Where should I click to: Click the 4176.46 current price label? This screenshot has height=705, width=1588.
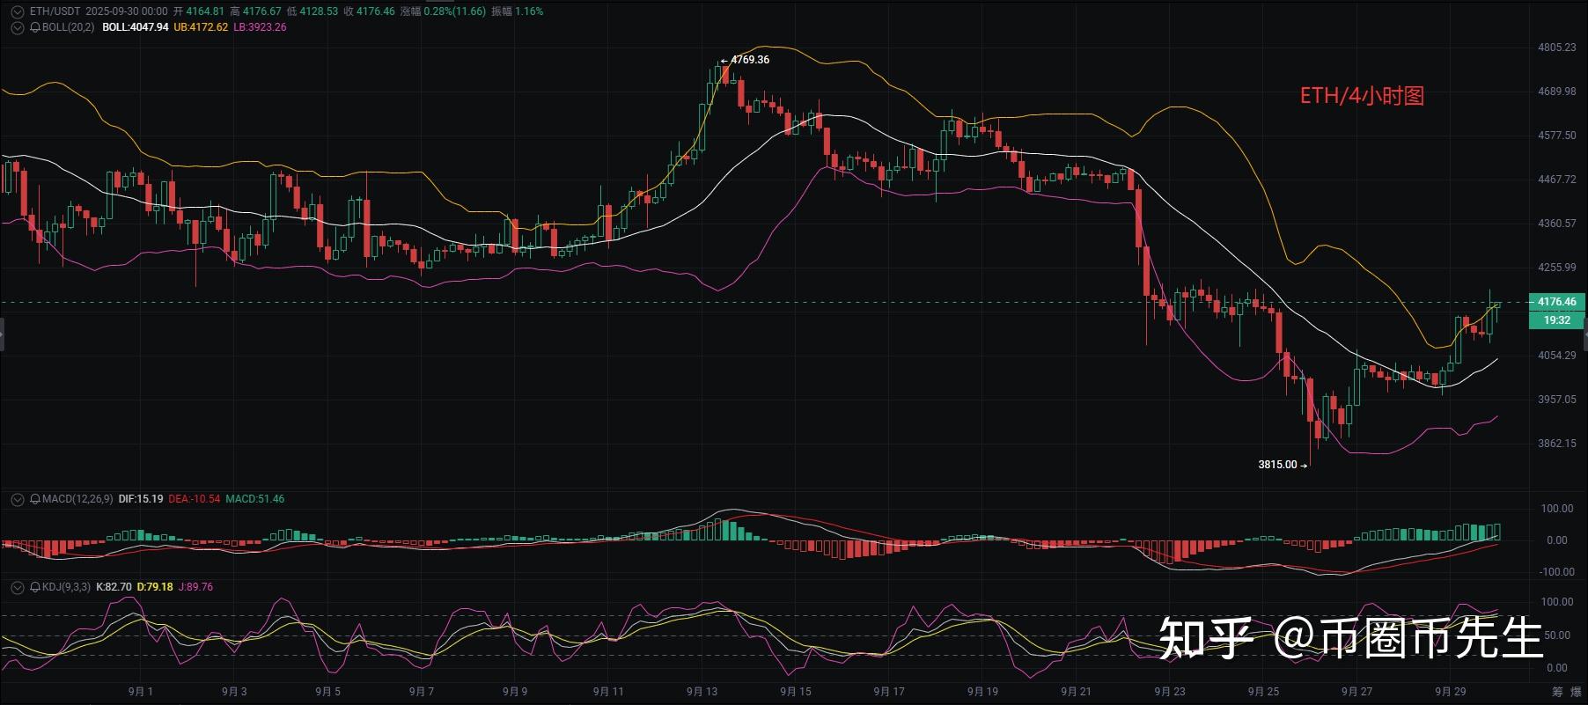pyautogui.click(x=1556, y=302)
